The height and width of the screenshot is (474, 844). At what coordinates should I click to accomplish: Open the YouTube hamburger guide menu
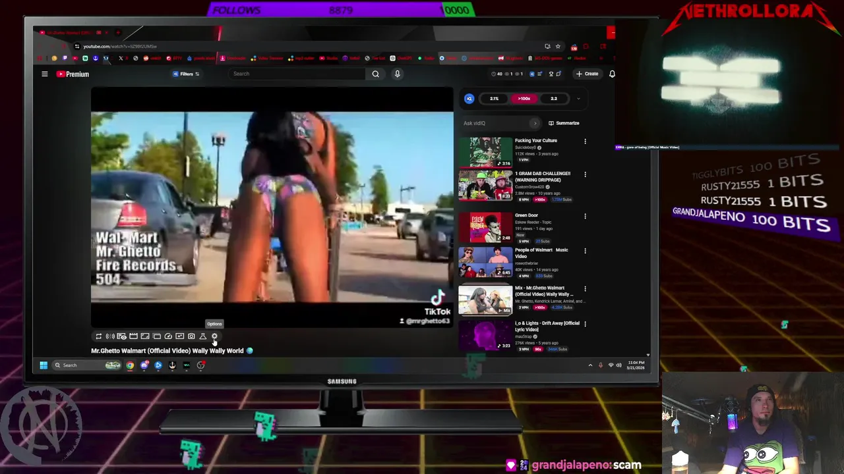click(44, 74)
